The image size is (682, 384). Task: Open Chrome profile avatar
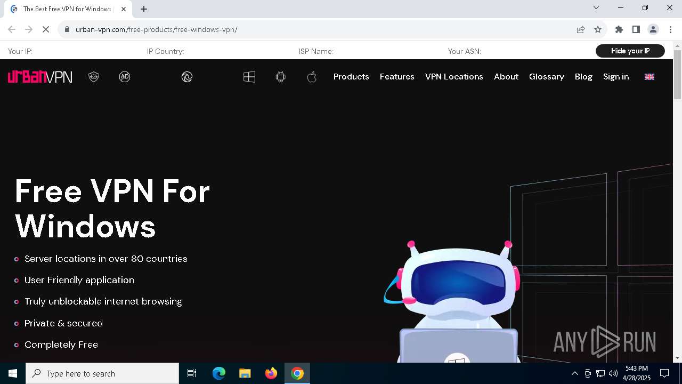pyautogui.click(x=653, y=29)
